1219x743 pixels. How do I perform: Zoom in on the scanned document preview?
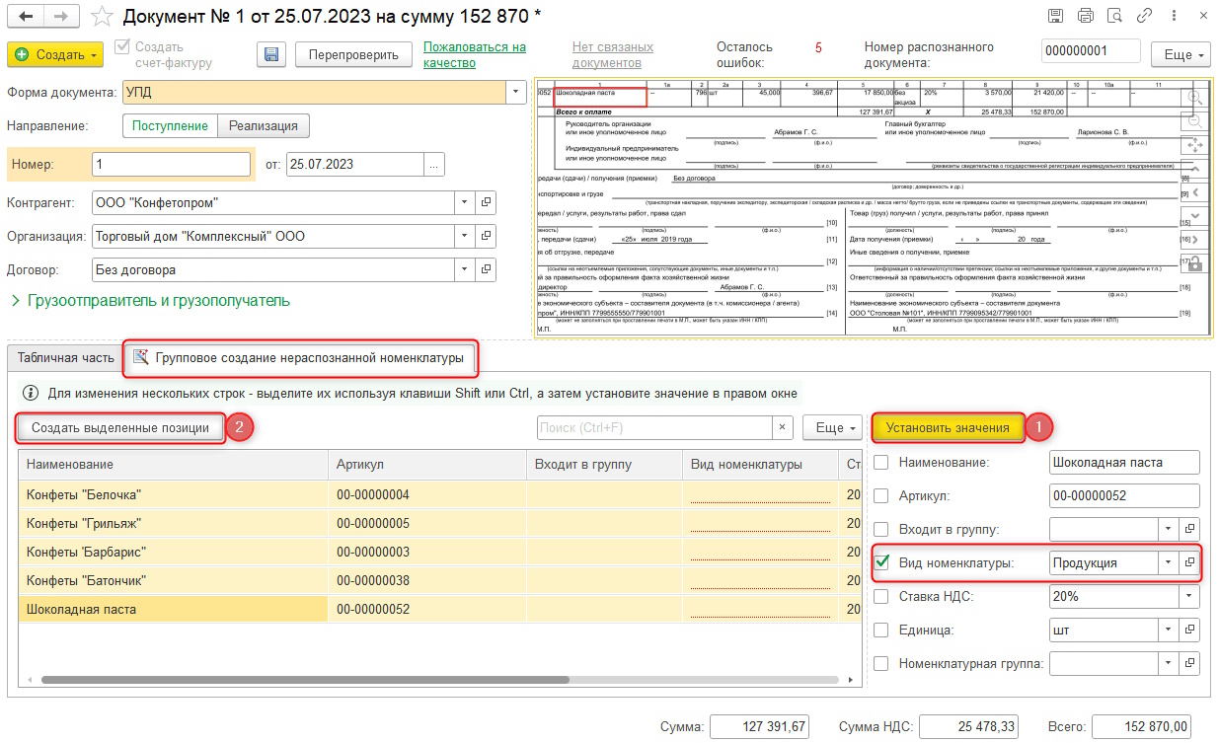pyautogui.click(x=1194, y=97)
